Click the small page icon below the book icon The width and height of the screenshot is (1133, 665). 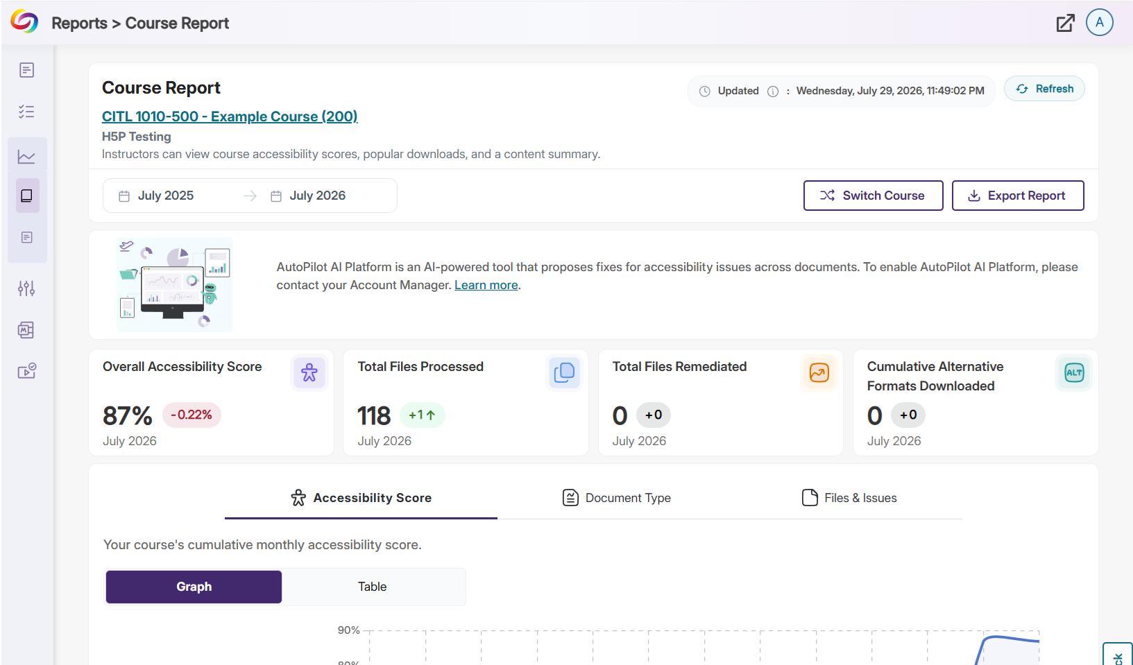pyautogui.click(x=26, y=237)
